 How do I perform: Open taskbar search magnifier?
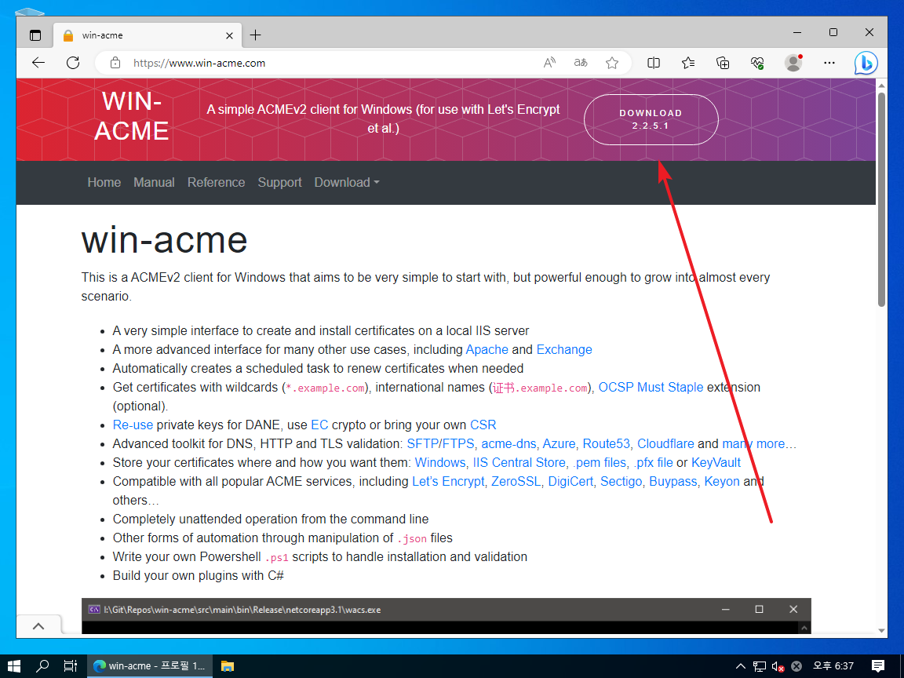(42, 666)
